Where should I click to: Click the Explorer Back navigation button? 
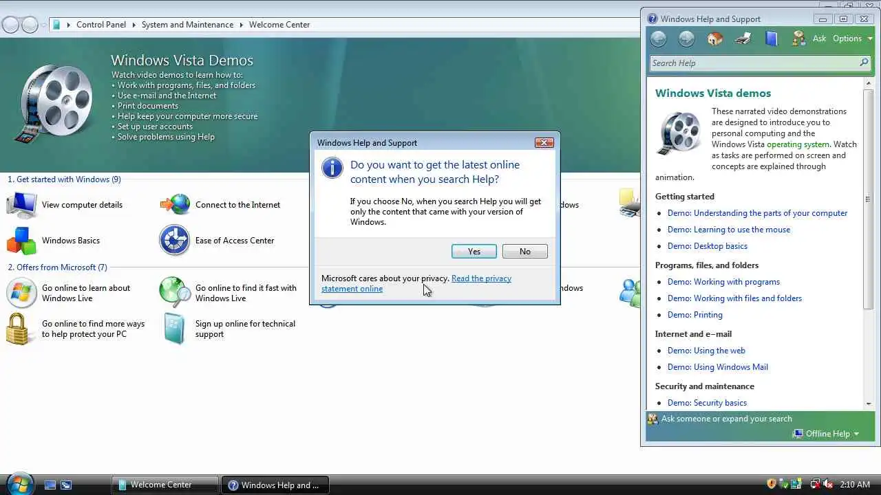(x=10, y=25)
